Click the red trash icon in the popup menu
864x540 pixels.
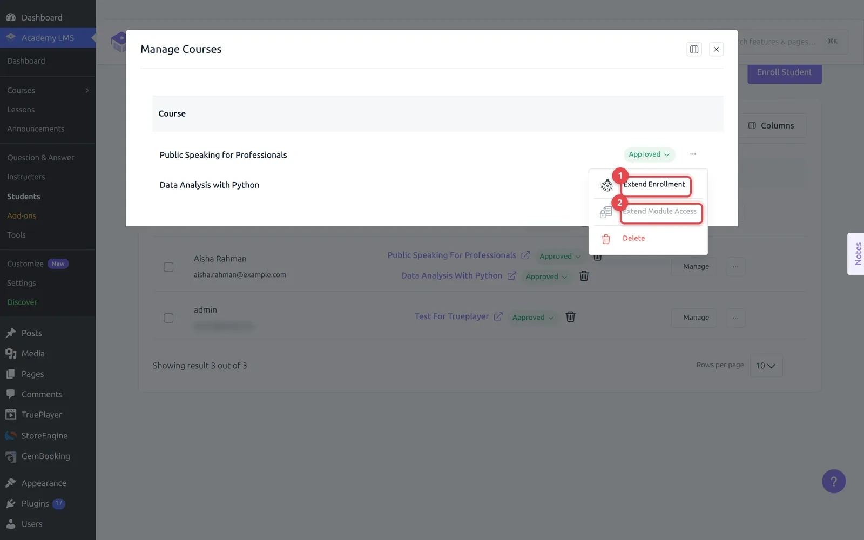pyautogui.click(x=606, y=239)
